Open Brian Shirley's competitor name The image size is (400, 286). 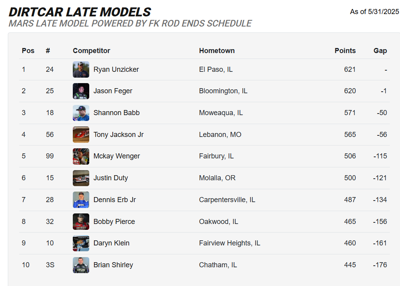(x=113, y=265)
